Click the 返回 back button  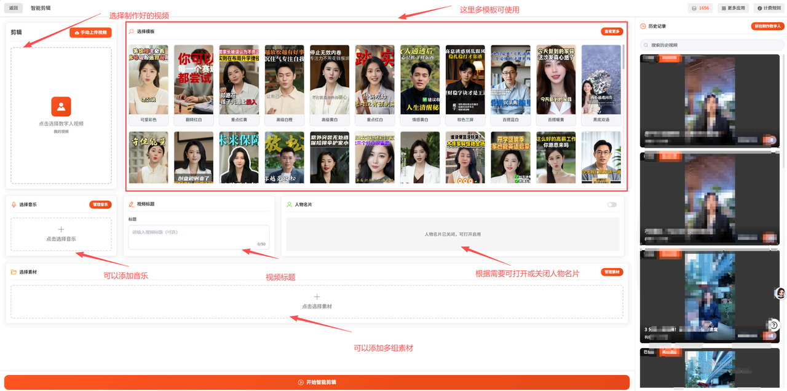point(14,8)
